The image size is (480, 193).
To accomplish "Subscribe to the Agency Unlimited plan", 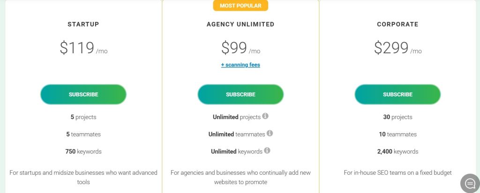I will tap(240, 94).
